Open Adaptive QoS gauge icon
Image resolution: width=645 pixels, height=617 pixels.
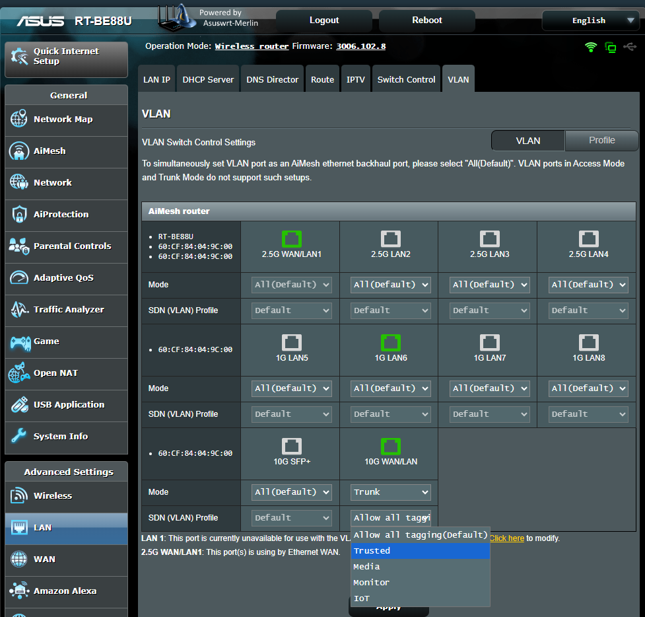(x=19, y=278)
